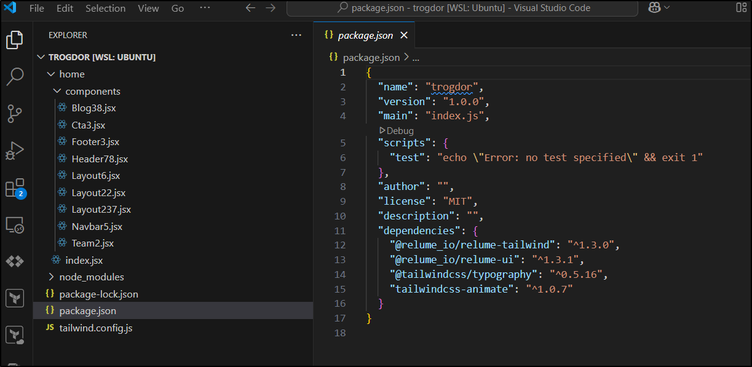This screenshot has width=752, height=367.
Task: Click the "^0.5.16" version string
Action: (x=576, y=274)
